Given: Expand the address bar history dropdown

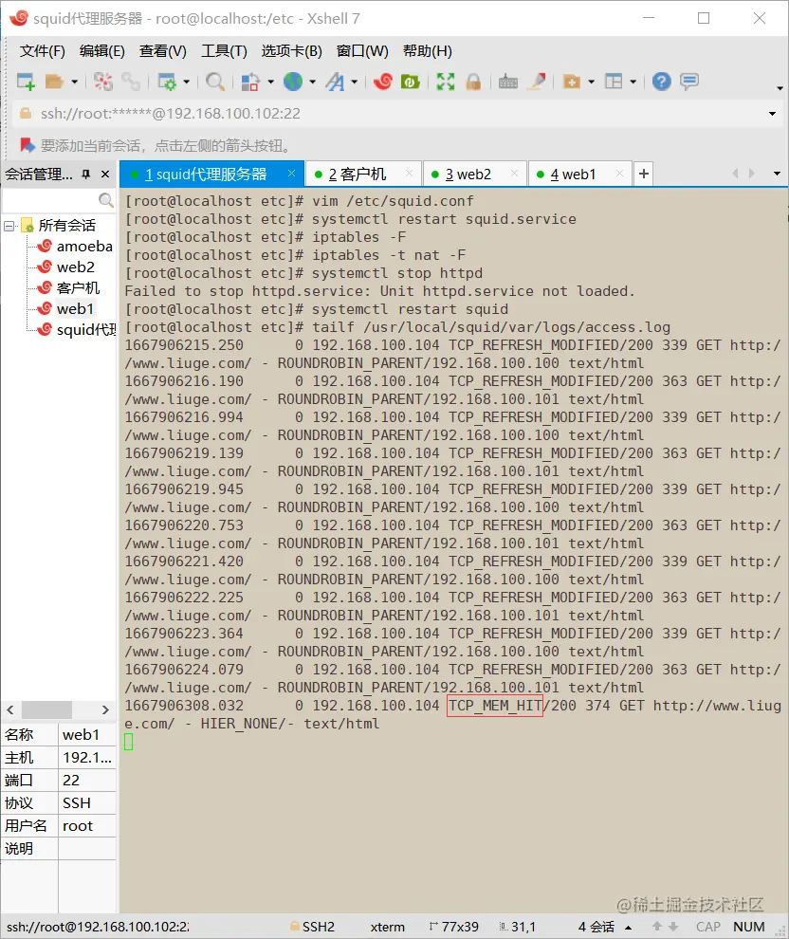Looking at the screenshot, I should [772, 113].
